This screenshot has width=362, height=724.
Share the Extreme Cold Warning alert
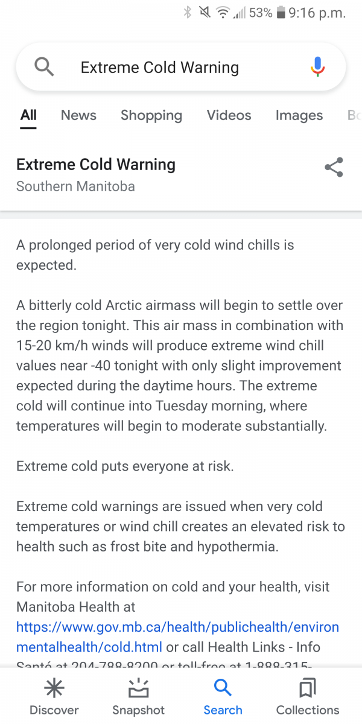pos(334,167)
